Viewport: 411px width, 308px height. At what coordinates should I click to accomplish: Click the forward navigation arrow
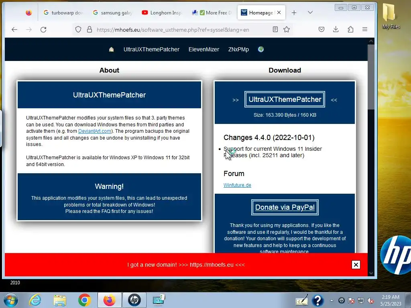point(29,30)
